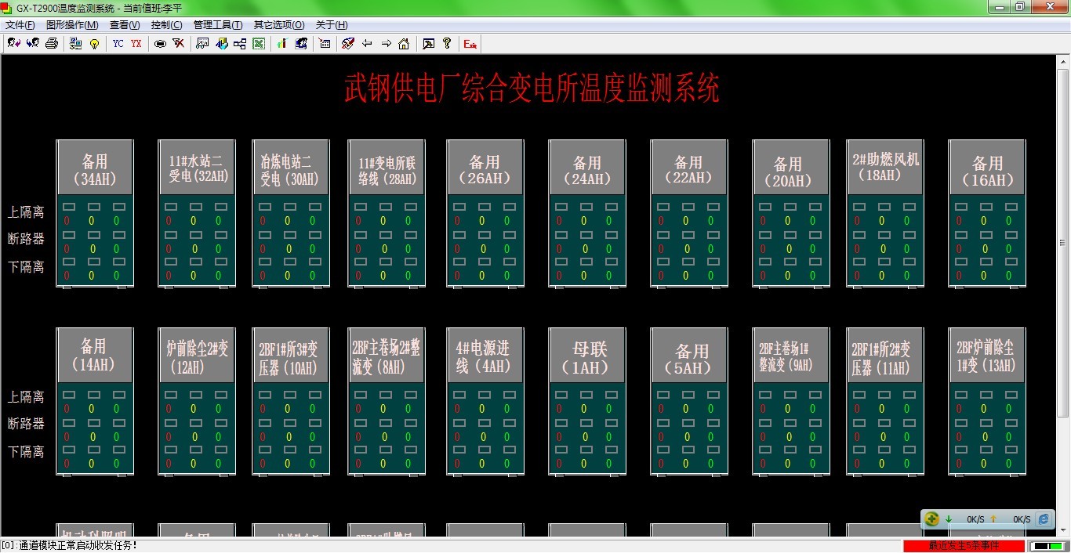Click the green Excel export icon

tap(259, 43)
